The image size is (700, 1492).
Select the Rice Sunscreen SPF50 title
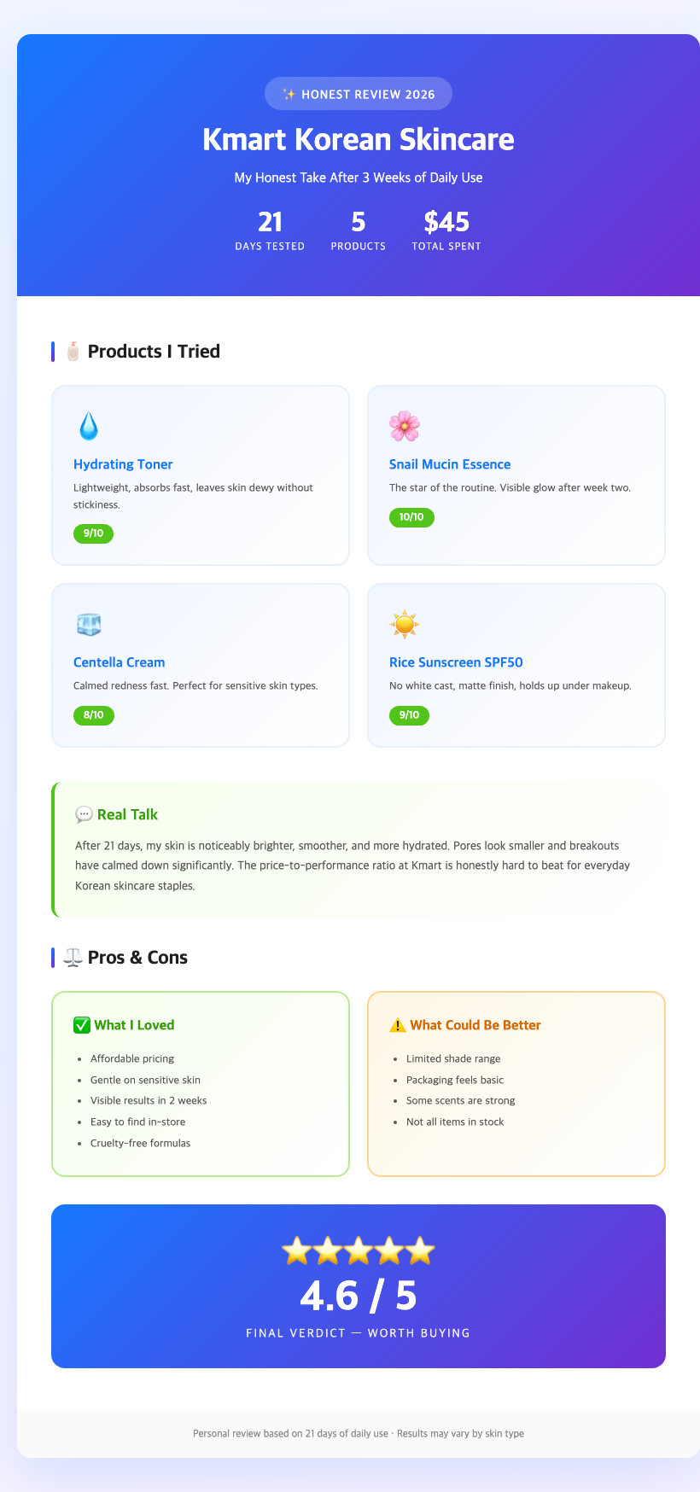456,662
